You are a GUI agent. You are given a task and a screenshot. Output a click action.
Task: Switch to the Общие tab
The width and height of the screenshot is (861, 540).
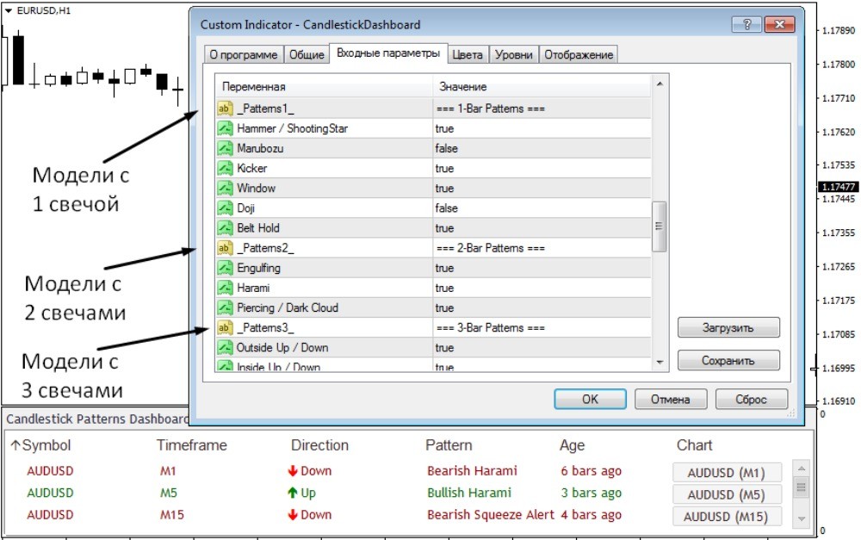click(307, 54)
